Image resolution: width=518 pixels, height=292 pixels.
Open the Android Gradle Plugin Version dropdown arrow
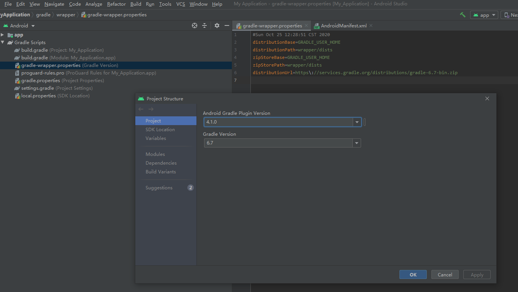click(x=356, y=122)
